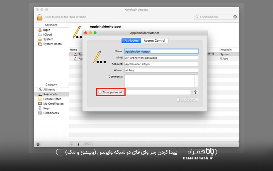
Task: Click the Name field in the dialog
Action: 161,51
